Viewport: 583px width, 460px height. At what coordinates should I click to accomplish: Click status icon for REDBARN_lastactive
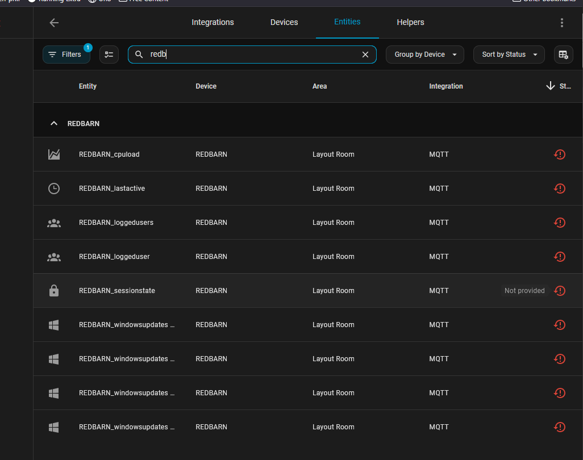click(x=559, y=189)
